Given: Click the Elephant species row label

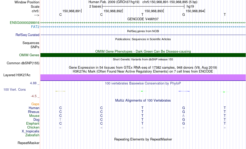Looking at the screenshot, I should coord(33,123).
